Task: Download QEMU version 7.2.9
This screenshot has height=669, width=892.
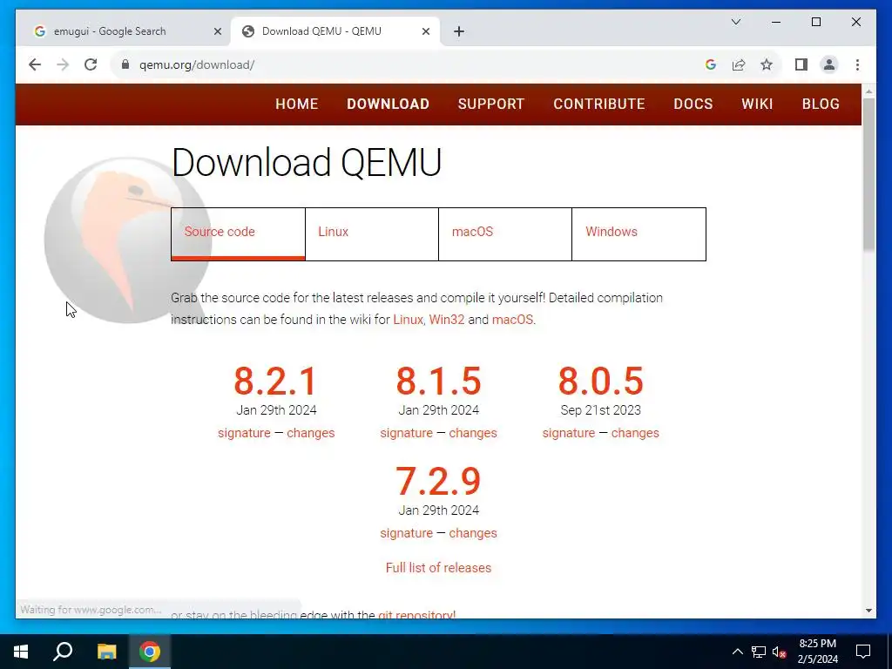Action: pos(439,481)
